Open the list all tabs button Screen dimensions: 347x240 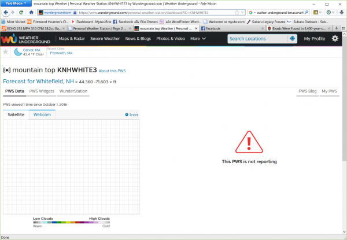[343, 28]
